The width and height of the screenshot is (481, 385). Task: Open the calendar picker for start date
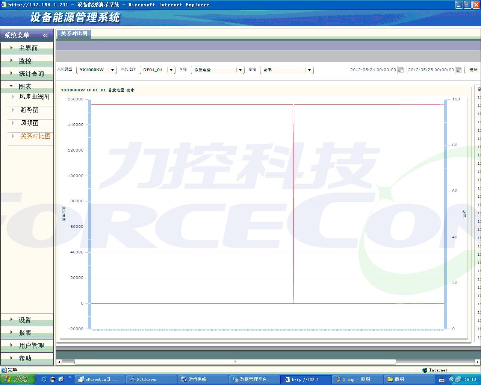point(401,70)
